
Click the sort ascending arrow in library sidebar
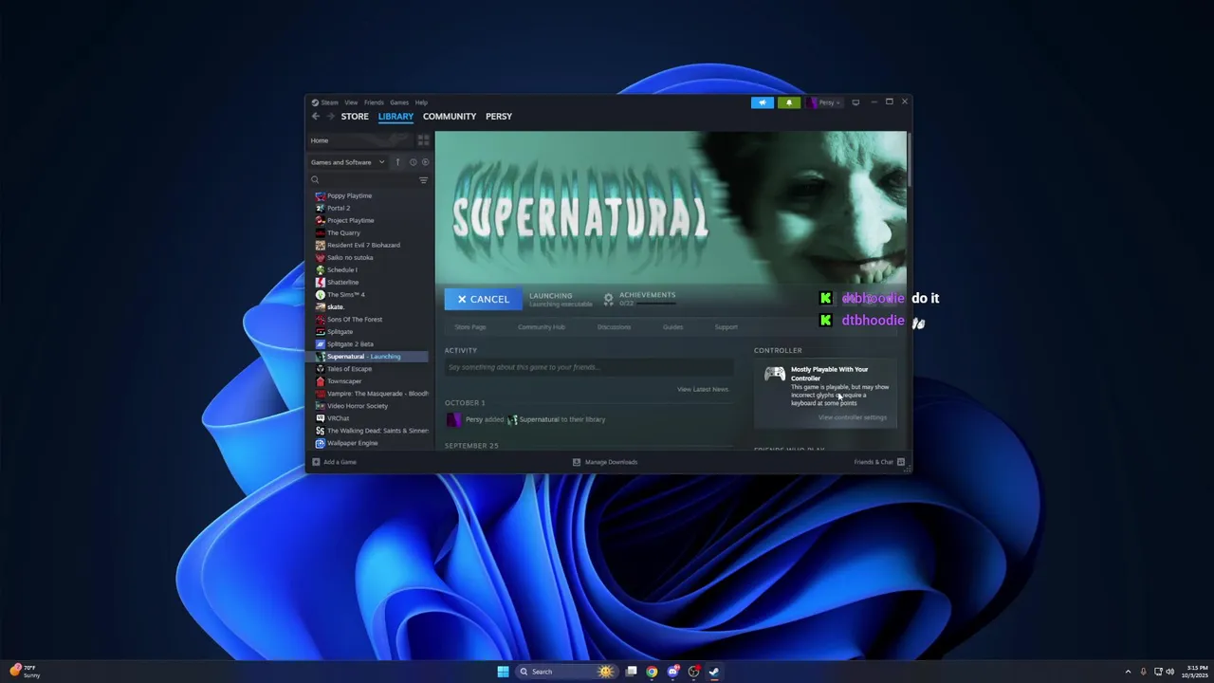click(x=397, y=162)
